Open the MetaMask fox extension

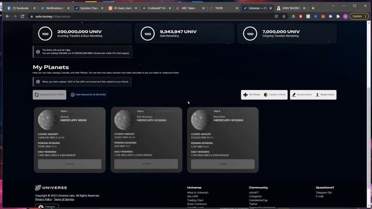point(323,16)
